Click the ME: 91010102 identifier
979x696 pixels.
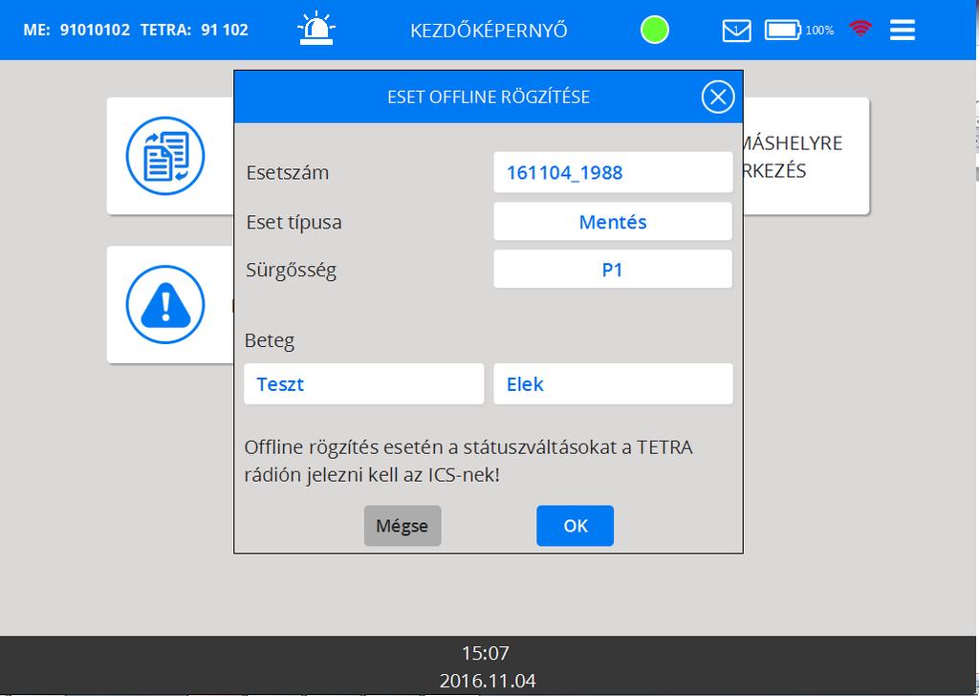click(76, 30)
